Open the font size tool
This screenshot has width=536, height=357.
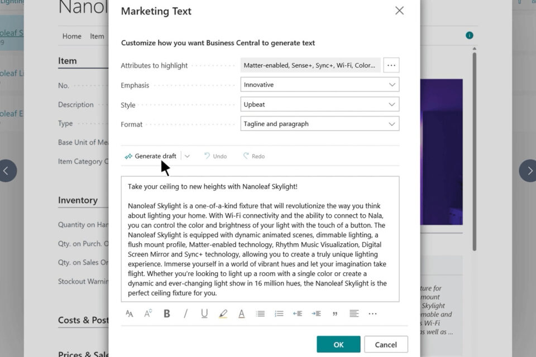pyautogui.click(x=130, y=313)
